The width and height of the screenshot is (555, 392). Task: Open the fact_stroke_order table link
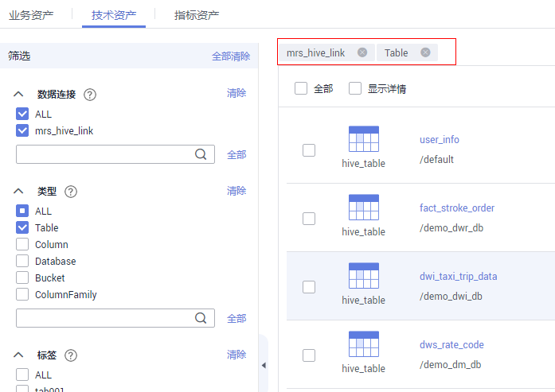coord(457,208)
